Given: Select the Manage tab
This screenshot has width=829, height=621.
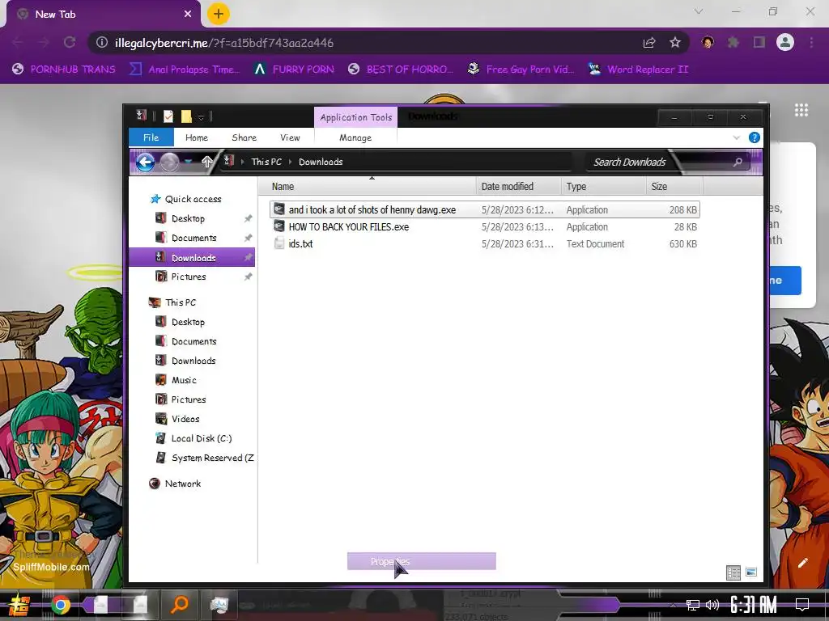Looking at the screenshot, I should tap(355, 137).
